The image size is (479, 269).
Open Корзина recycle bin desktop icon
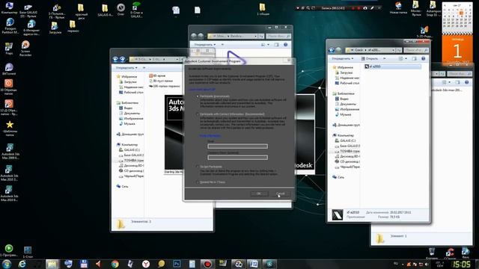pos(431,253)
